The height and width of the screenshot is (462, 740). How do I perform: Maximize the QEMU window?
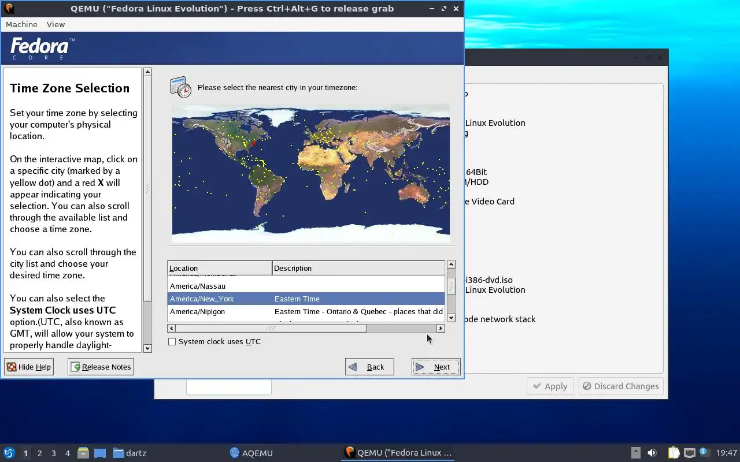pyautogui.click(x=444, y=9)
